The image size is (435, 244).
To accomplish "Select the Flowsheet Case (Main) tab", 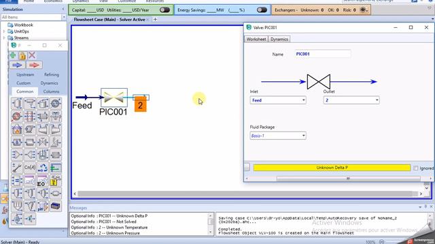I will (109, 20).
